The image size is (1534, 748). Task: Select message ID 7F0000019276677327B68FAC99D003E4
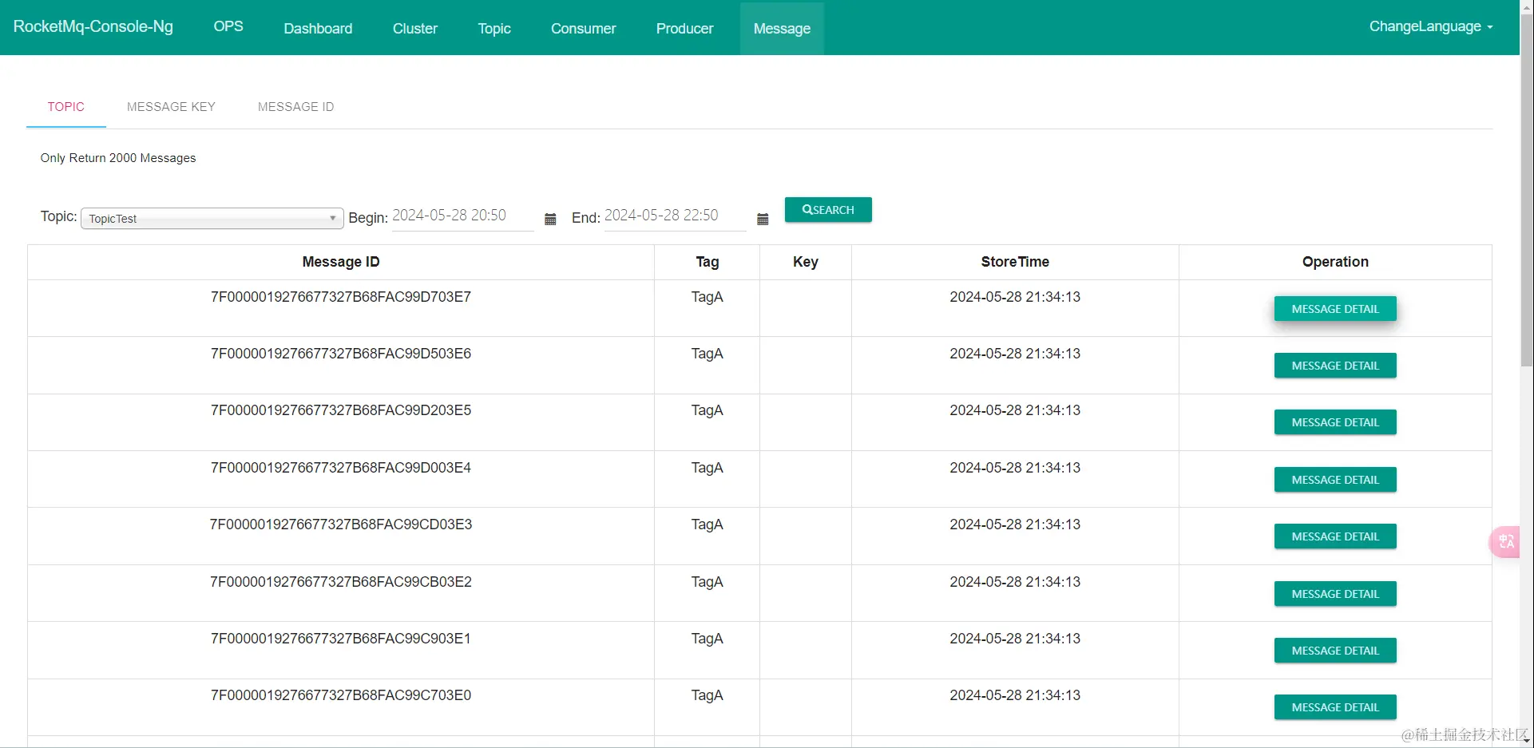pyautogui.click(x=341, y=468)
